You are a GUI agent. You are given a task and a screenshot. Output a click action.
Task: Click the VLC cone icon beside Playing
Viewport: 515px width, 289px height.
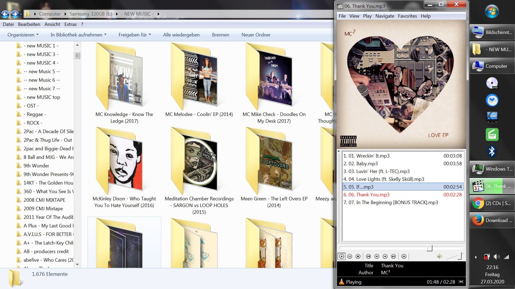(341, 282)
